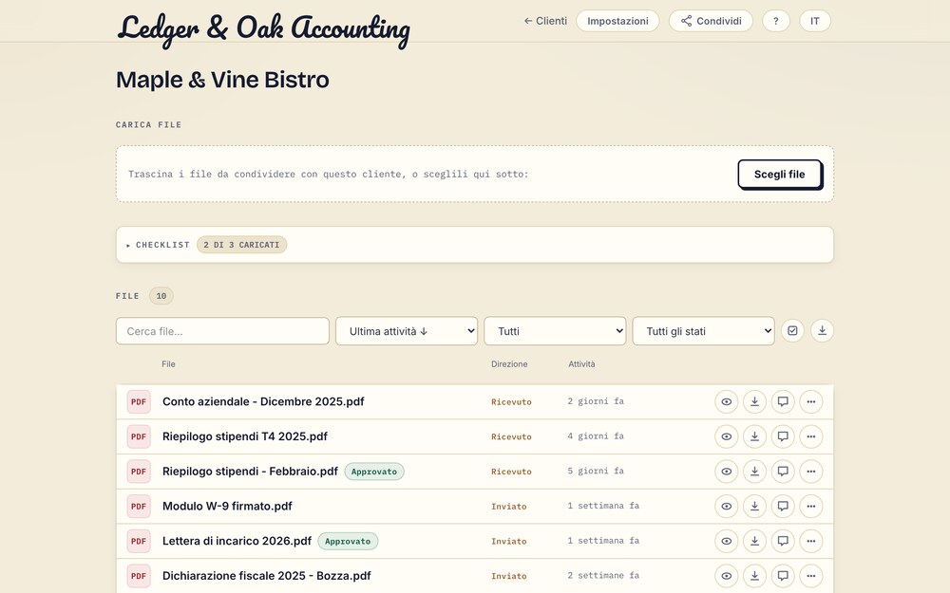Open comments for Conto aziendale - Dicembre 2025.pdf

click(783, 401)
